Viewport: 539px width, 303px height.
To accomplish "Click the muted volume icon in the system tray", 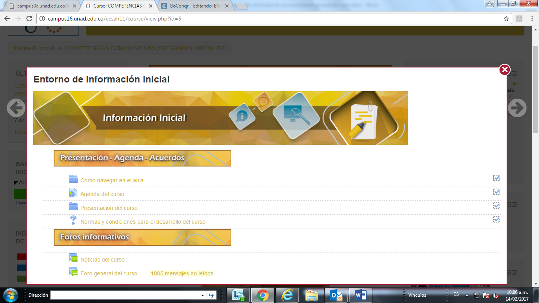I will coord(496,296).
